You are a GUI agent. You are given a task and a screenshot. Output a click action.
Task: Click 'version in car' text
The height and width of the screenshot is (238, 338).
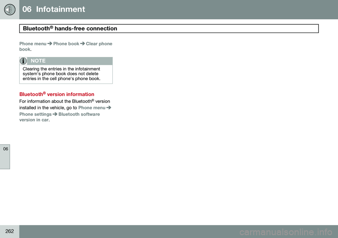[34, 120]
